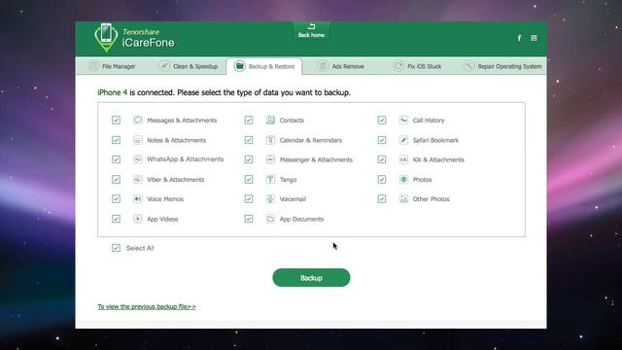Toggle the Select All checkbox
Viewport: 622px width, 350px height.
tap(116, 248)
